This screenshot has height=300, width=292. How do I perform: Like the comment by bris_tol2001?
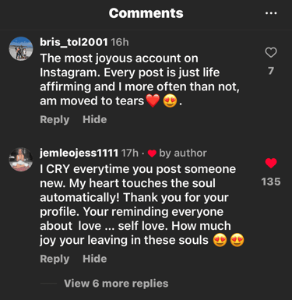pos(271,52)
